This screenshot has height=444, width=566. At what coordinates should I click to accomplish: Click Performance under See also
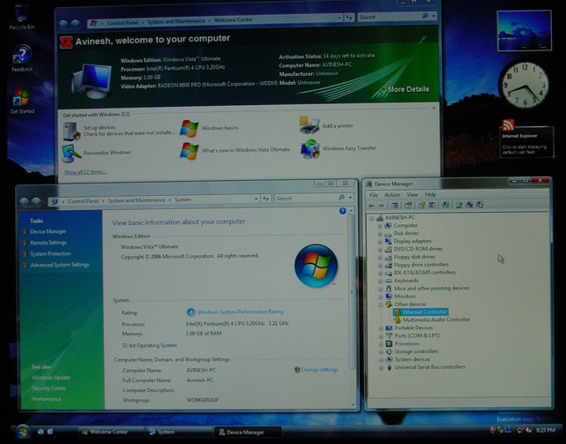click(47, 399)
